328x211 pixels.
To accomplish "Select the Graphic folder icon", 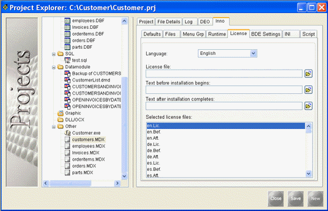I will coord(61,113).
